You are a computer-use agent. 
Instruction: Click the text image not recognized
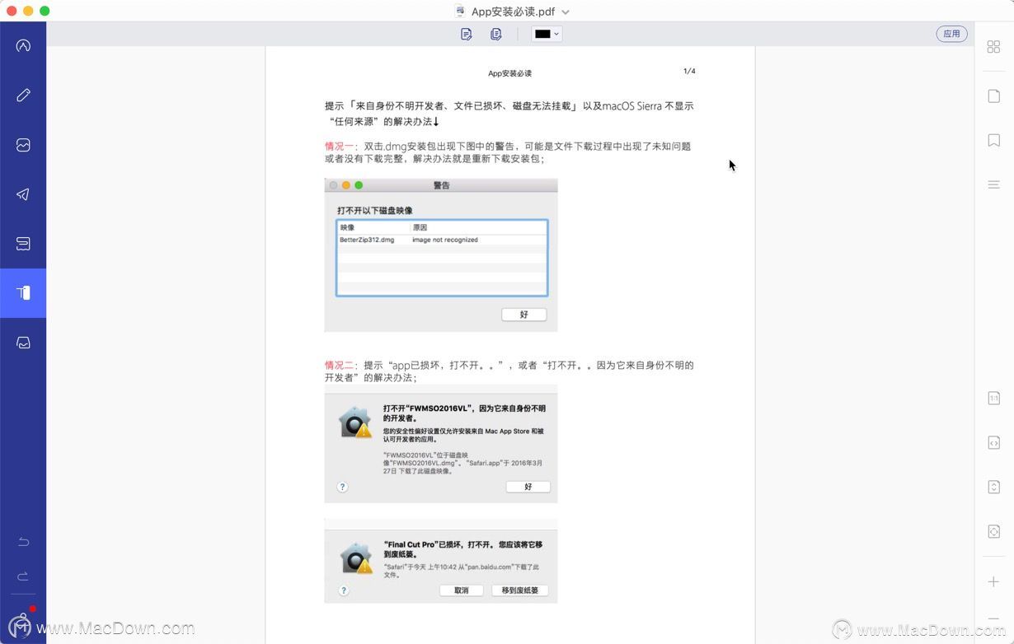tap(445, 240)
